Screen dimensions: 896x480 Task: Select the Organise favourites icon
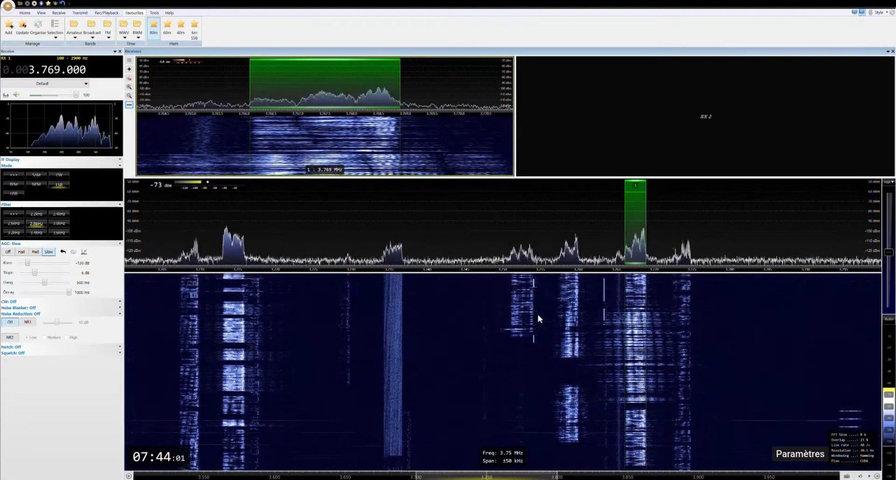tap(38, 24)
